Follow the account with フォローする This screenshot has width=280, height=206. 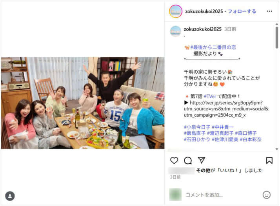point(242,11)
